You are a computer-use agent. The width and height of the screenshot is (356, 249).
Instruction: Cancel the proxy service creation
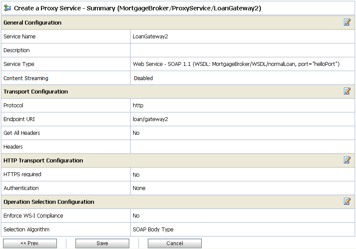pos(175,243)
